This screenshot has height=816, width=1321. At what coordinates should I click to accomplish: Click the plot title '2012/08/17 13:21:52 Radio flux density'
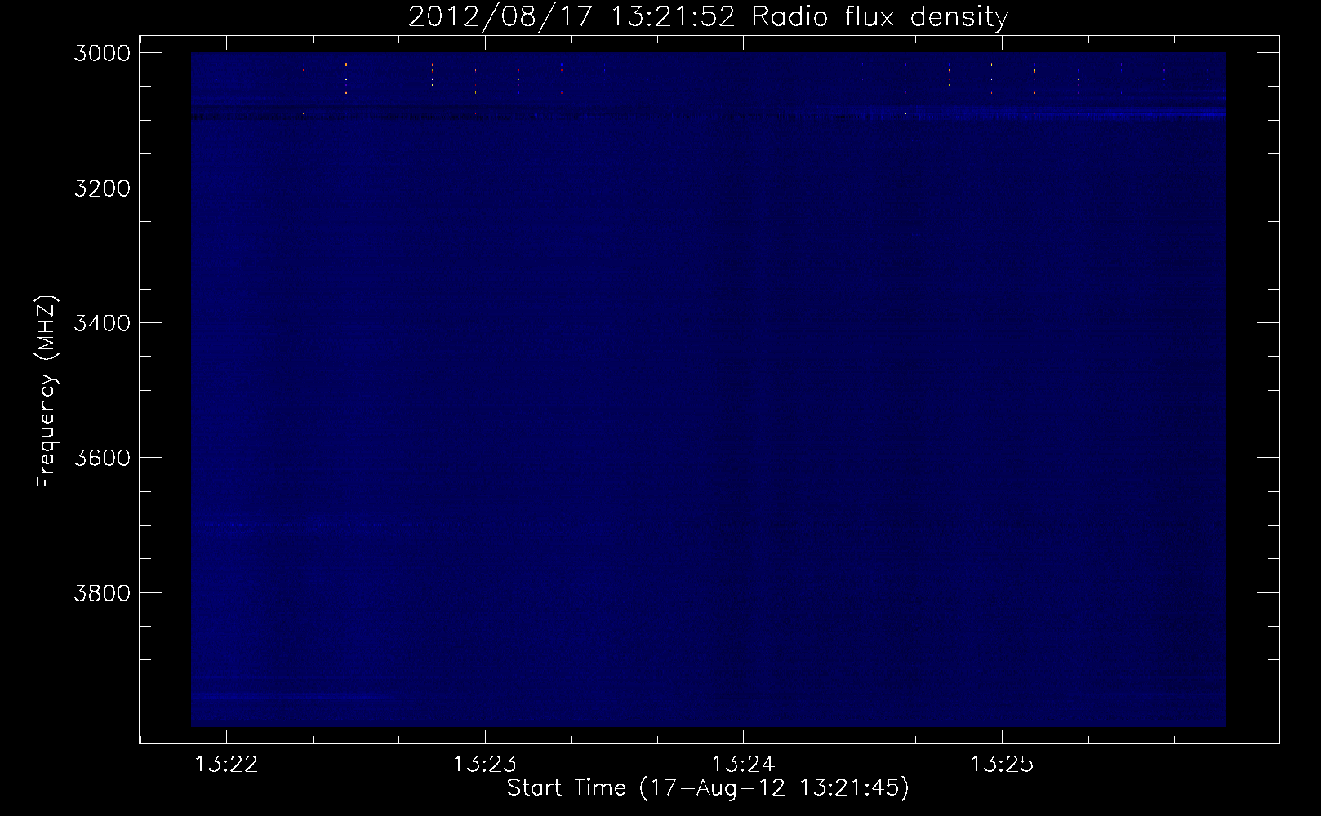tap(708, 17)
